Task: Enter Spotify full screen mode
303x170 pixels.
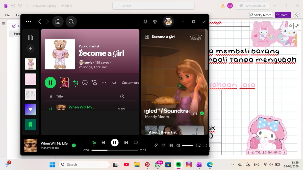Action: tap(205, 145)
